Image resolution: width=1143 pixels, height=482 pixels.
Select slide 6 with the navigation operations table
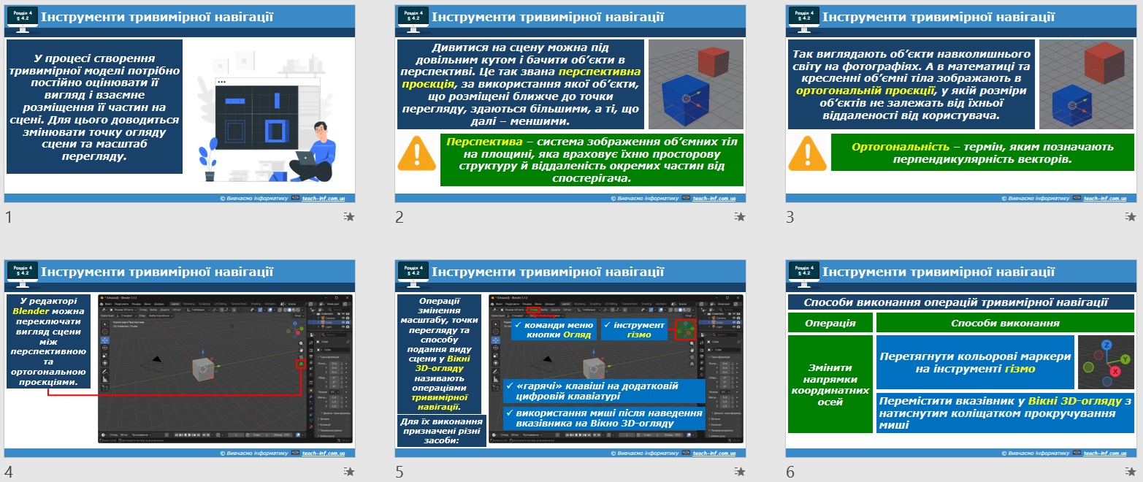point(961,359)
